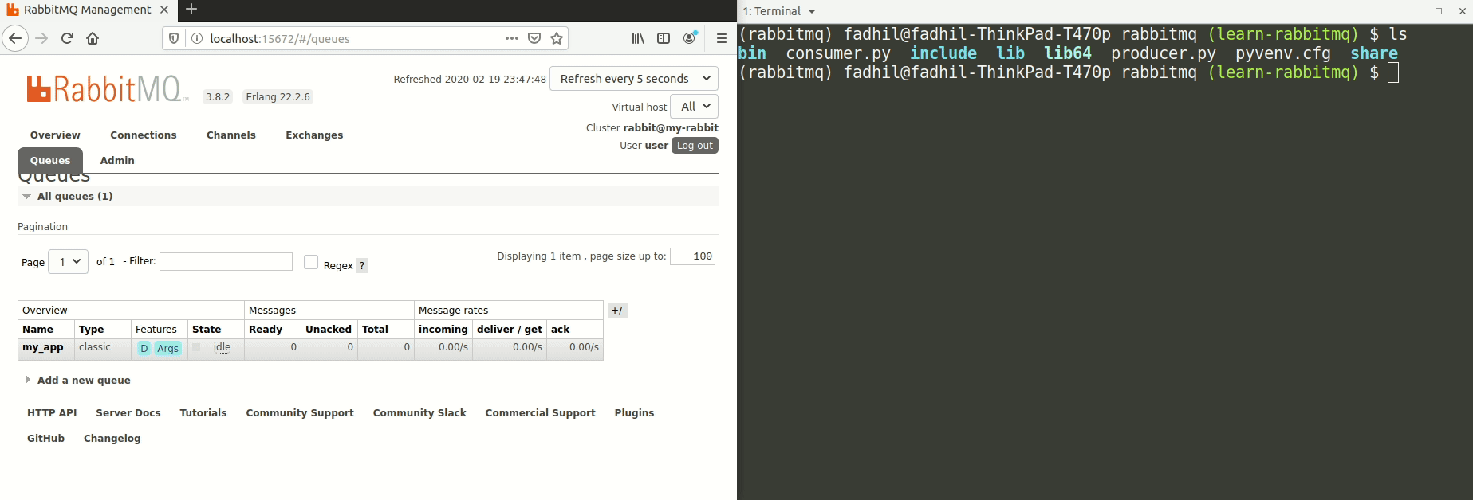
Task: Open the Changelog link
Action: coord(112,438)
